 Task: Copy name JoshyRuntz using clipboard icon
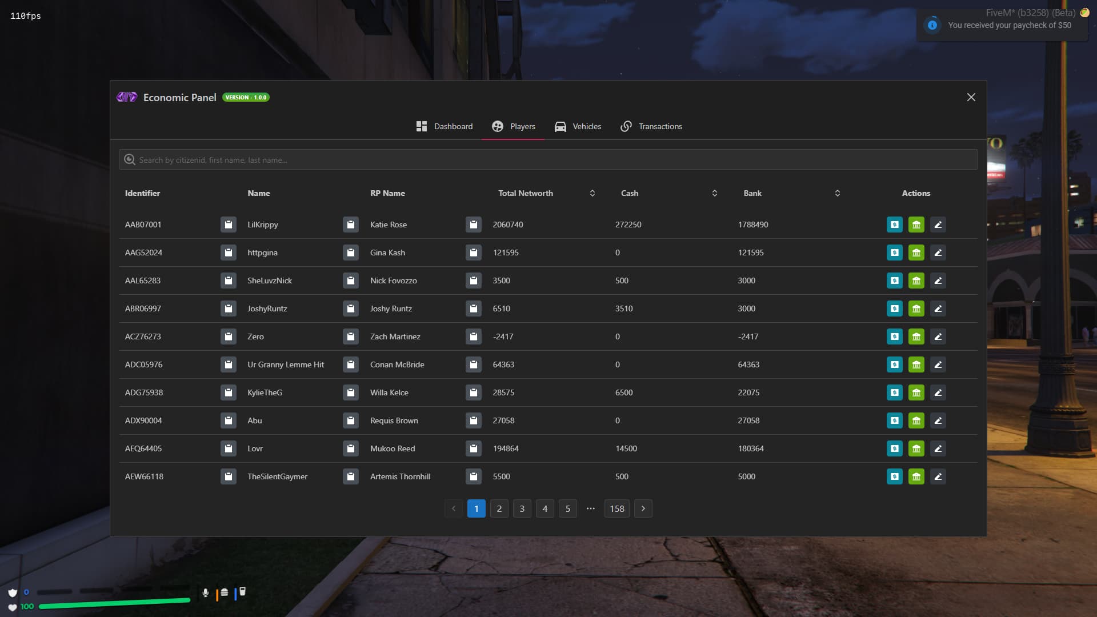coord(350,308)
